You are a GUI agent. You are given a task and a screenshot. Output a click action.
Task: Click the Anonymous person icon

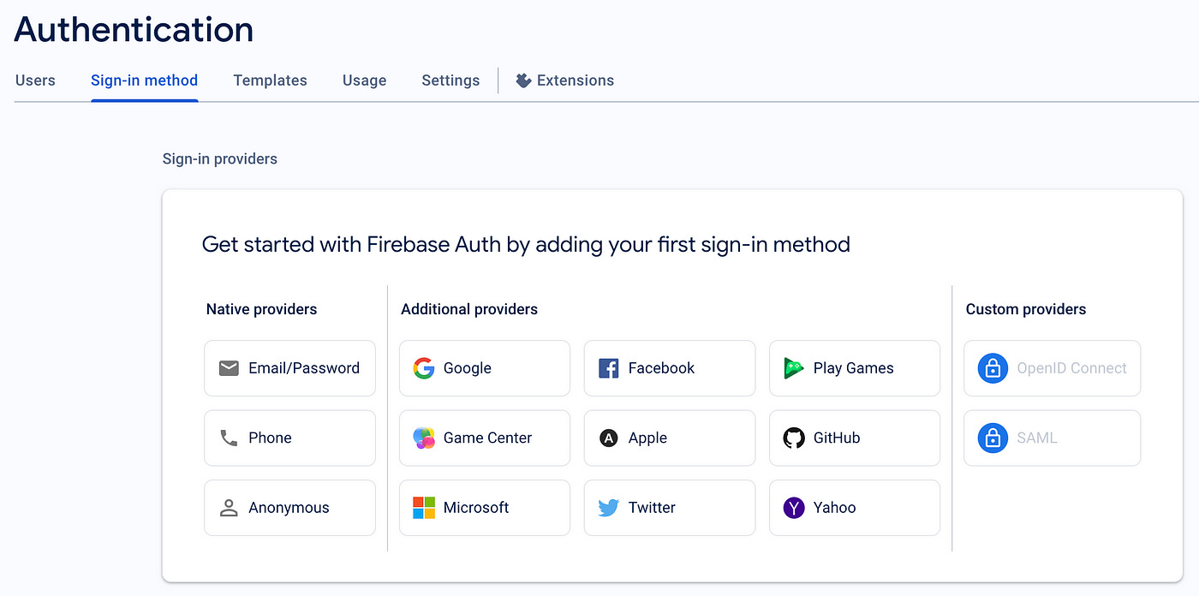pos(229,508)
